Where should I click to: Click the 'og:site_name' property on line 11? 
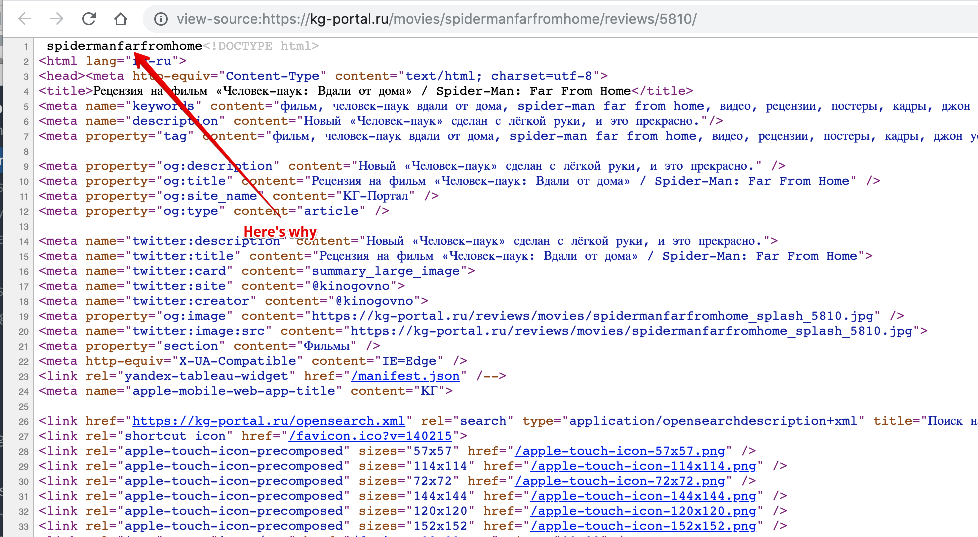pos(210,196)
